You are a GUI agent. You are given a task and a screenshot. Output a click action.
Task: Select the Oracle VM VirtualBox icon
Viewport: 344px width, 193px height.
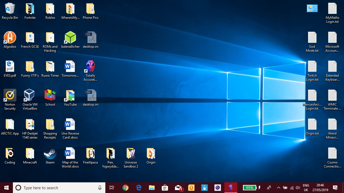coord(30,100)
